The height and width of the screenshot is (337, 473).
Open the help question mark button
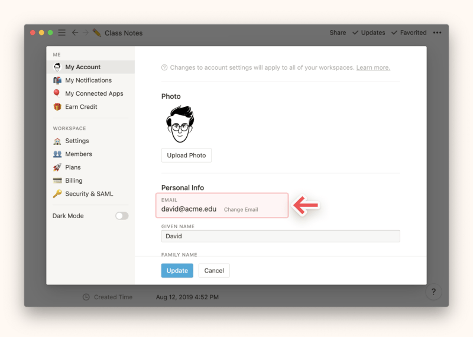point(433,291)
